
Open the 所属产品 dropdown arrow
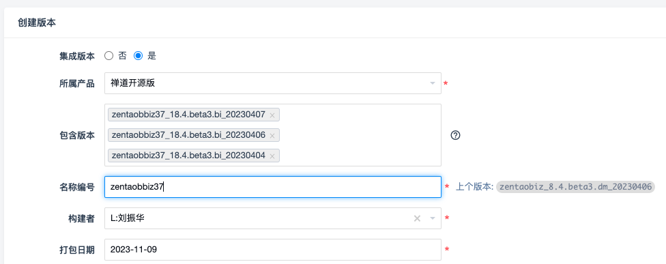(x=433, y=83)
